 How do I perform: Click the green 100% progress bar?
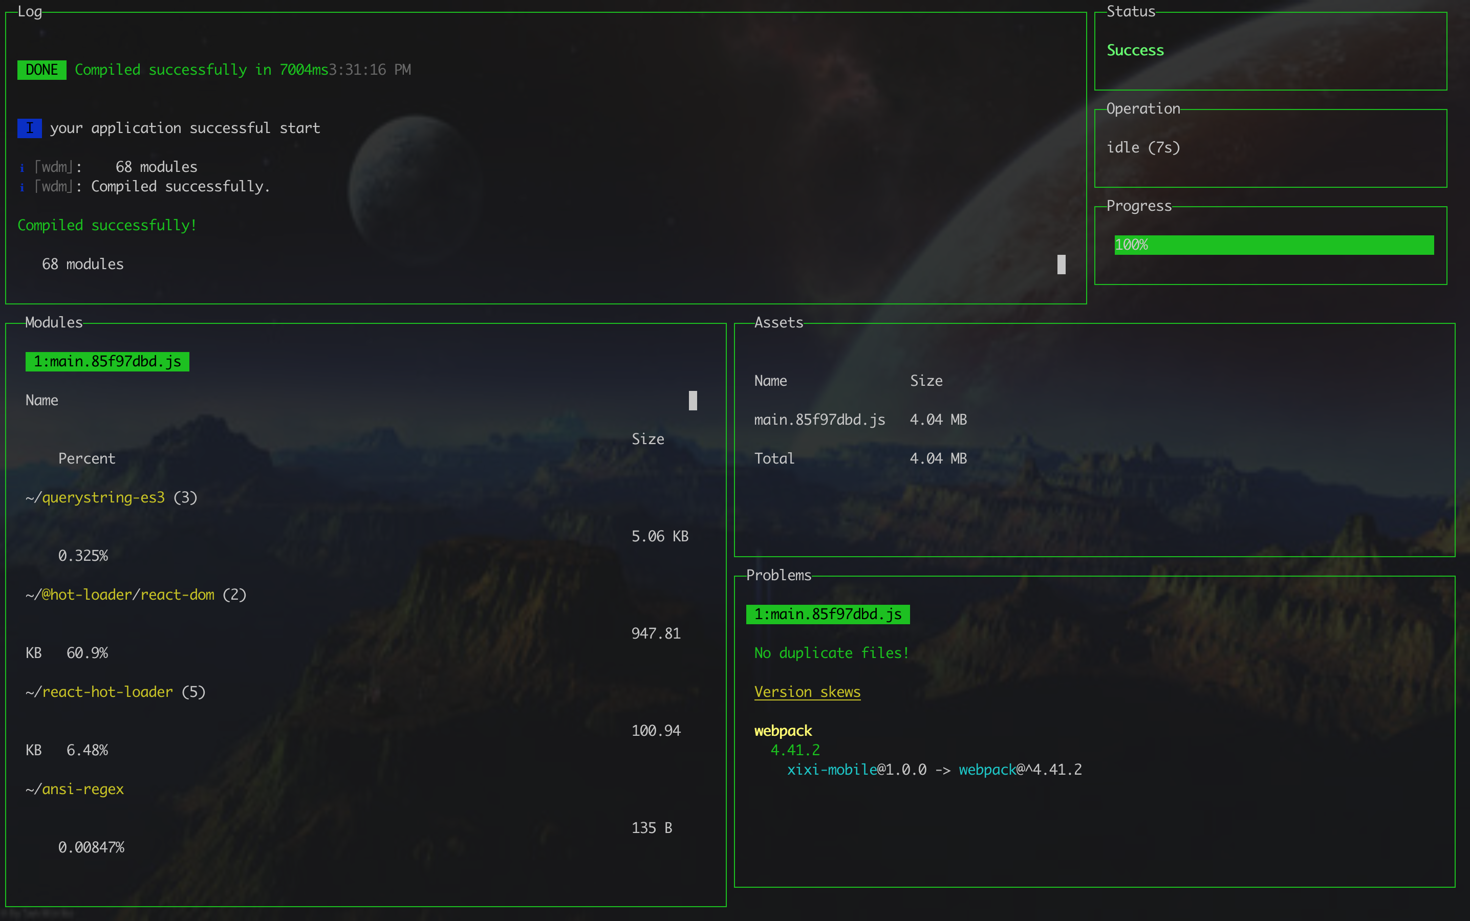1273,245
